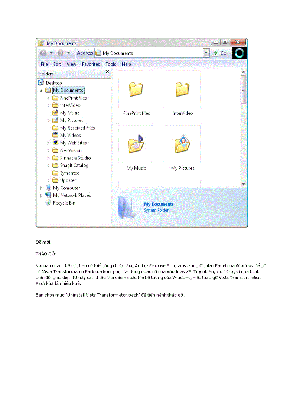Open the My Pictures folder icon
This screenshot has height=417, width=303.
[x=182, y=144]
